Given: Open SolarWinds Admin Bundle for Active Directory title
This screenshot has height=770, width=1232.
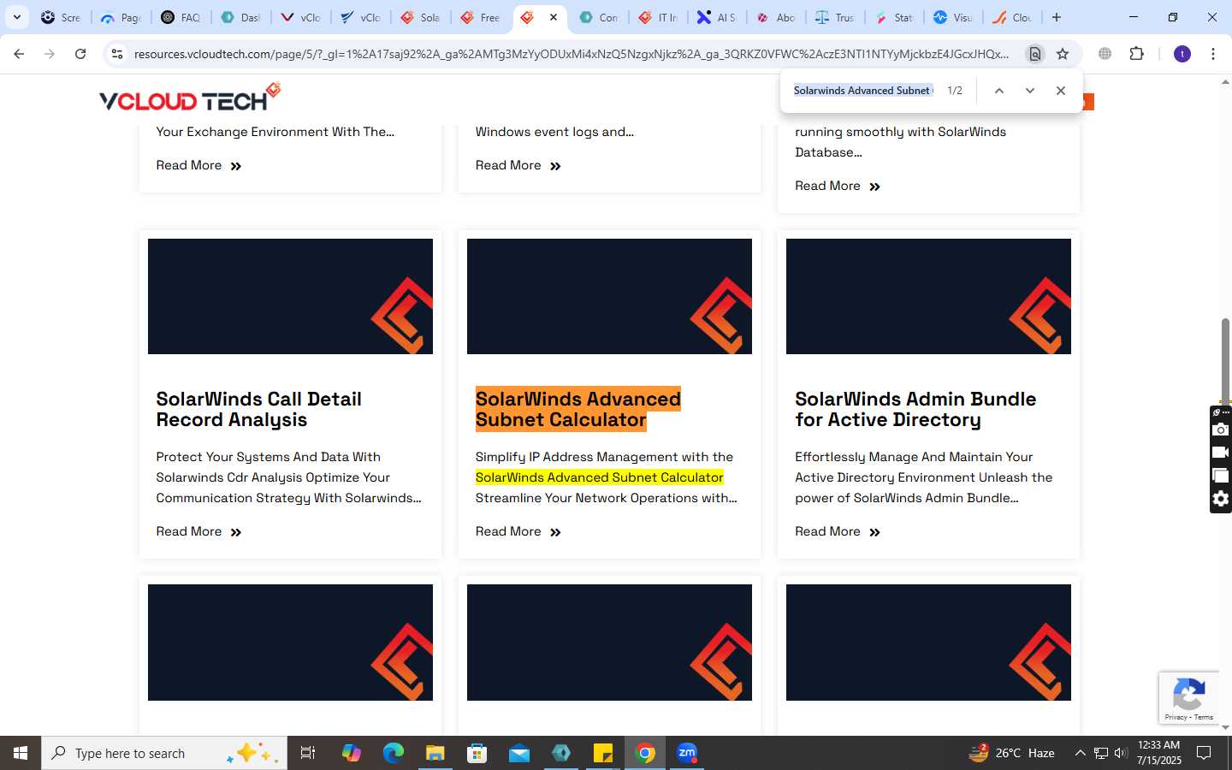Looking at the screenshot, I should (x=915, y=410).
